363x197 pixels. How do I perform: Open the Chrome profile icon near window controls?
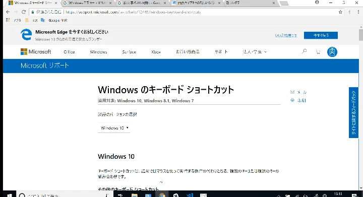(x=317, y=3)
